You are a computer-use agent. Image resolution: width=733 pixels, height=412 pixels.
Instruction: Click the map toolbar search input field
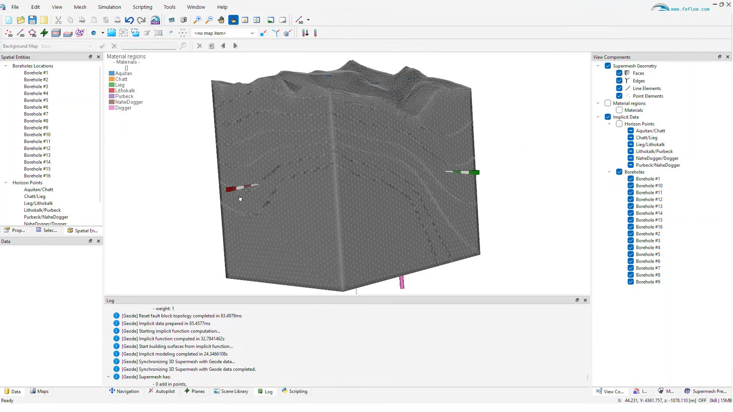pos(149,46)
